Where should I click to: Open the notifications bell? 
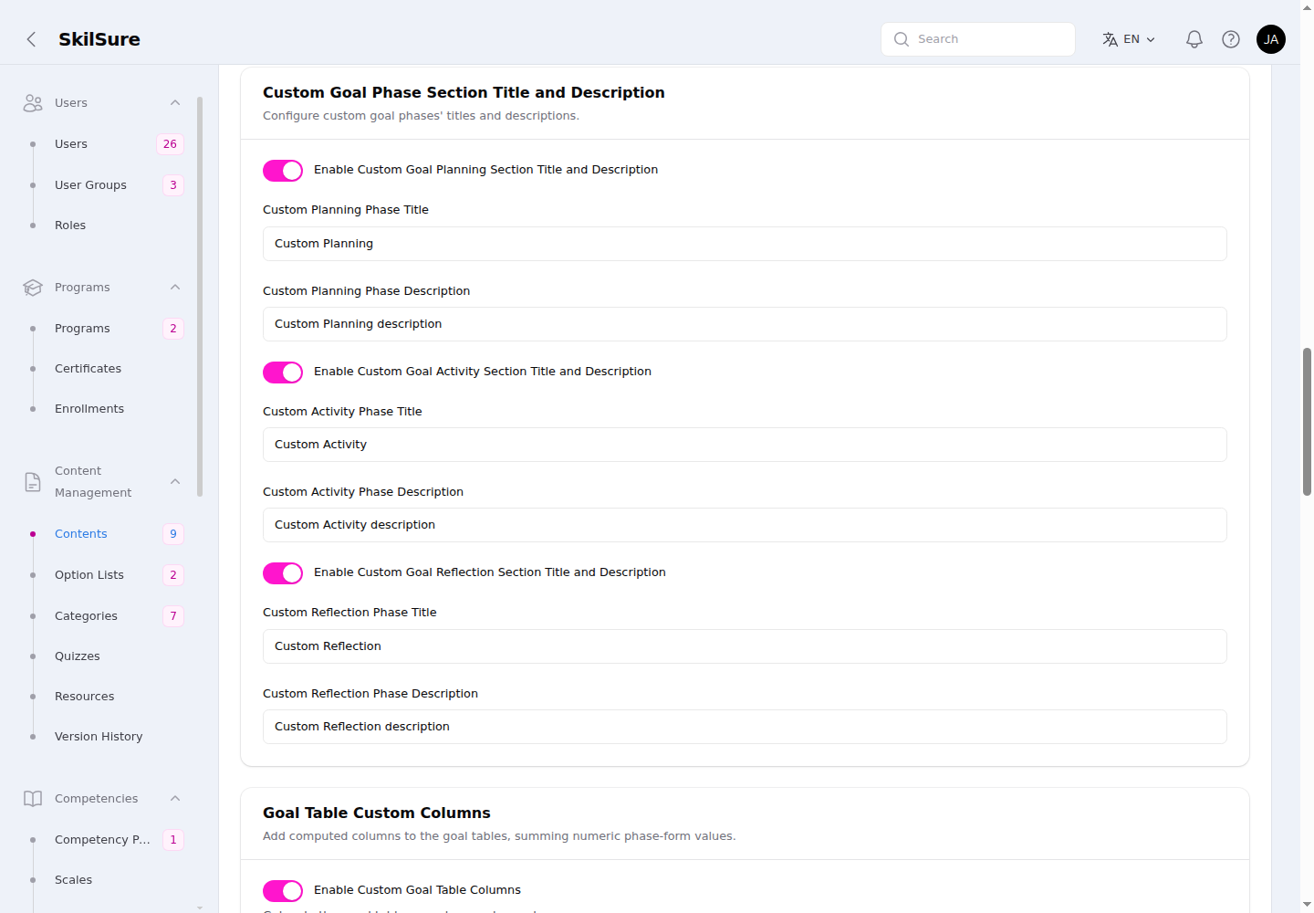pos(1194,39)
